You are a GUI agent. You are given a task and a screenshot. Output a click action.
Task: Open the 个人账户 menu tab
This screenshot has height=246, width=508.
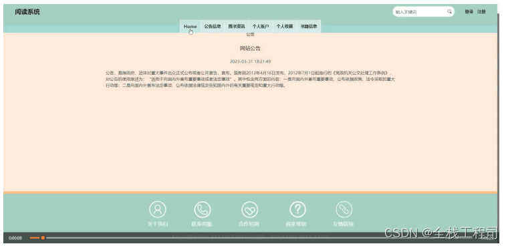(x=261, y=26)
